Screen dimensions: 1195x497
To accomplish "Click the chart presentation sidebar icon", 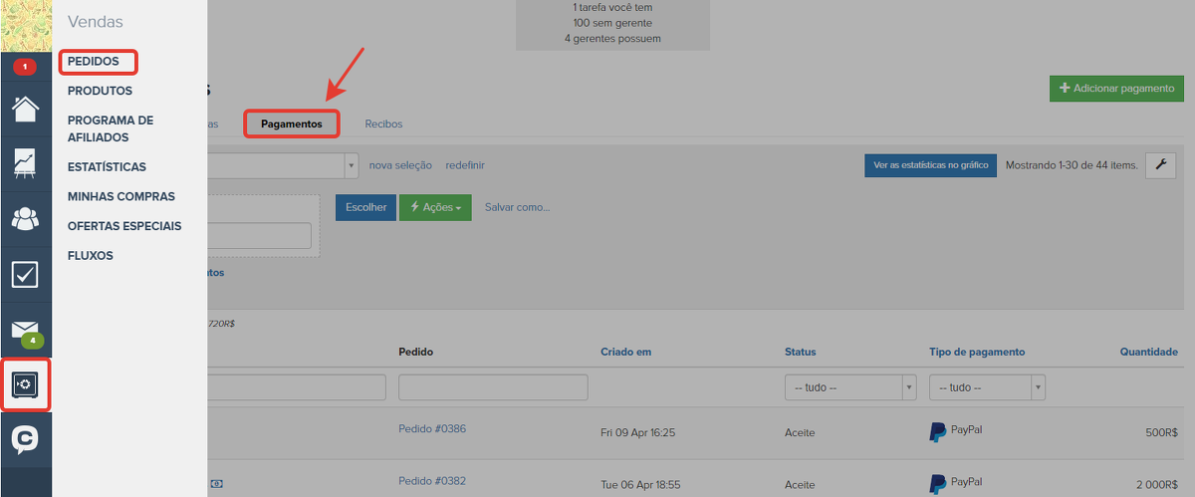I will pyautogui.click(x=25, y=162).
